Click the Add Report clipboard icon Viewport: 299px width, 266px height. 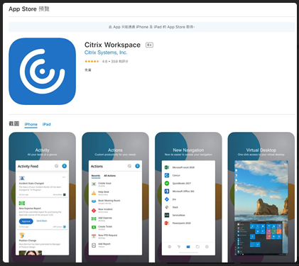94,245
